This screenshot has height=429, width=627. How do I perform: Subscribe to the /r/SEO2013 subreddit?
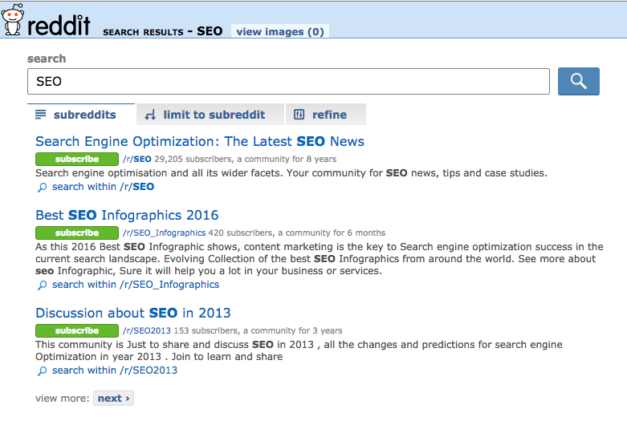click(x=77, y=330)
